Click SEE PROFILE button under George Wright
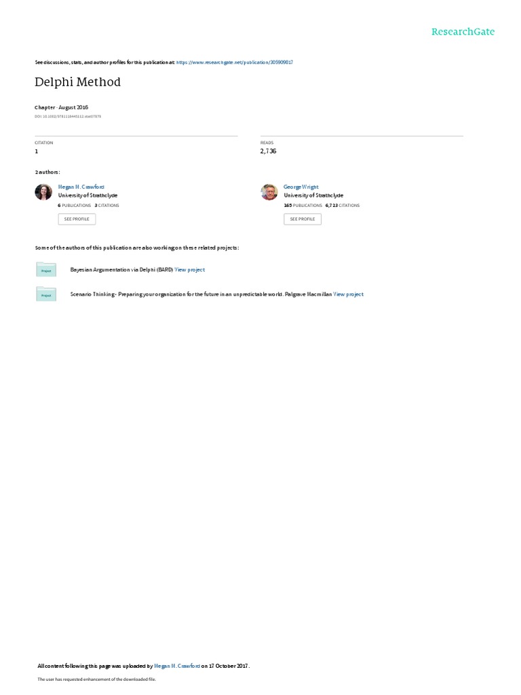This screenshot has height=695, width=521. pyautogui.click(x=303, y=219)
